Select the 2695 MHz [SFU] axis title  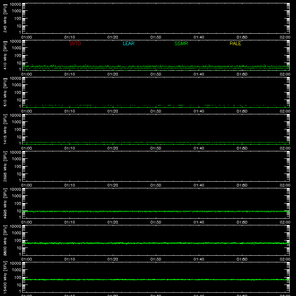5,166
